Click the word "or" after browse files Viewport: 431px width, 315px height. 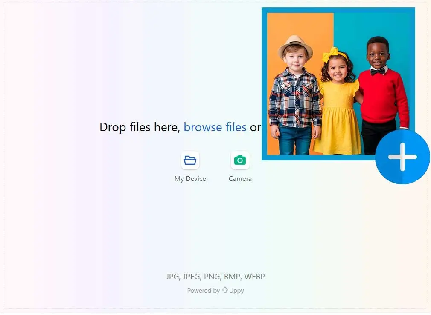click(255, 127)
